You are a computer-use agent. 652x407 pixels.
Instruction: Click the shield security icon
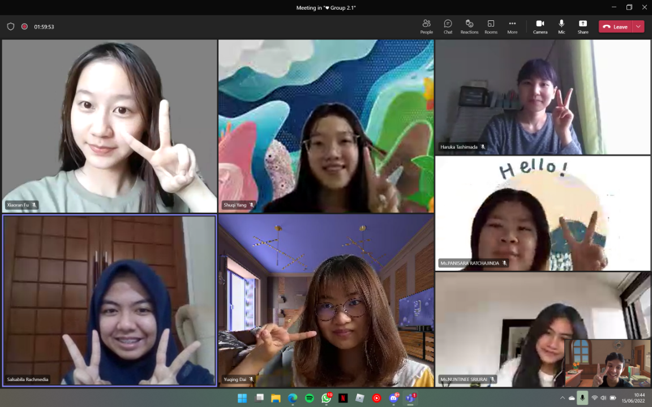coord(10,27)
